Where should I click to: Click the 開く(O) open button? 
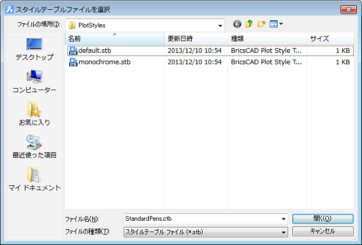(322, 218)
